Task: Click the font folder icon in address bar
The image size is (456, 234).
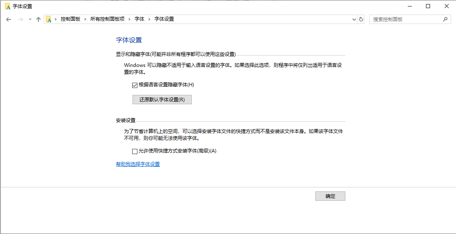Action: pos(49,19)
